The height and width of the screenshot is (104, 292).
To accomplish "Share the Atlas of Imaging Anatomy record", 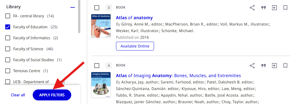I will point(252,66).
